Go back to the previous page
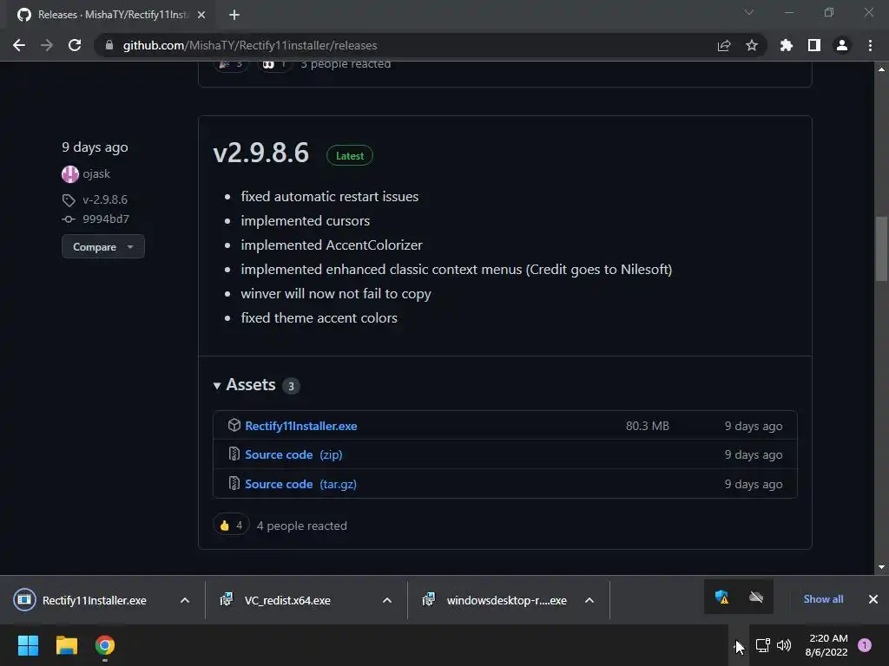The height and width of the screenshot is (666, 889). [19, 45]
